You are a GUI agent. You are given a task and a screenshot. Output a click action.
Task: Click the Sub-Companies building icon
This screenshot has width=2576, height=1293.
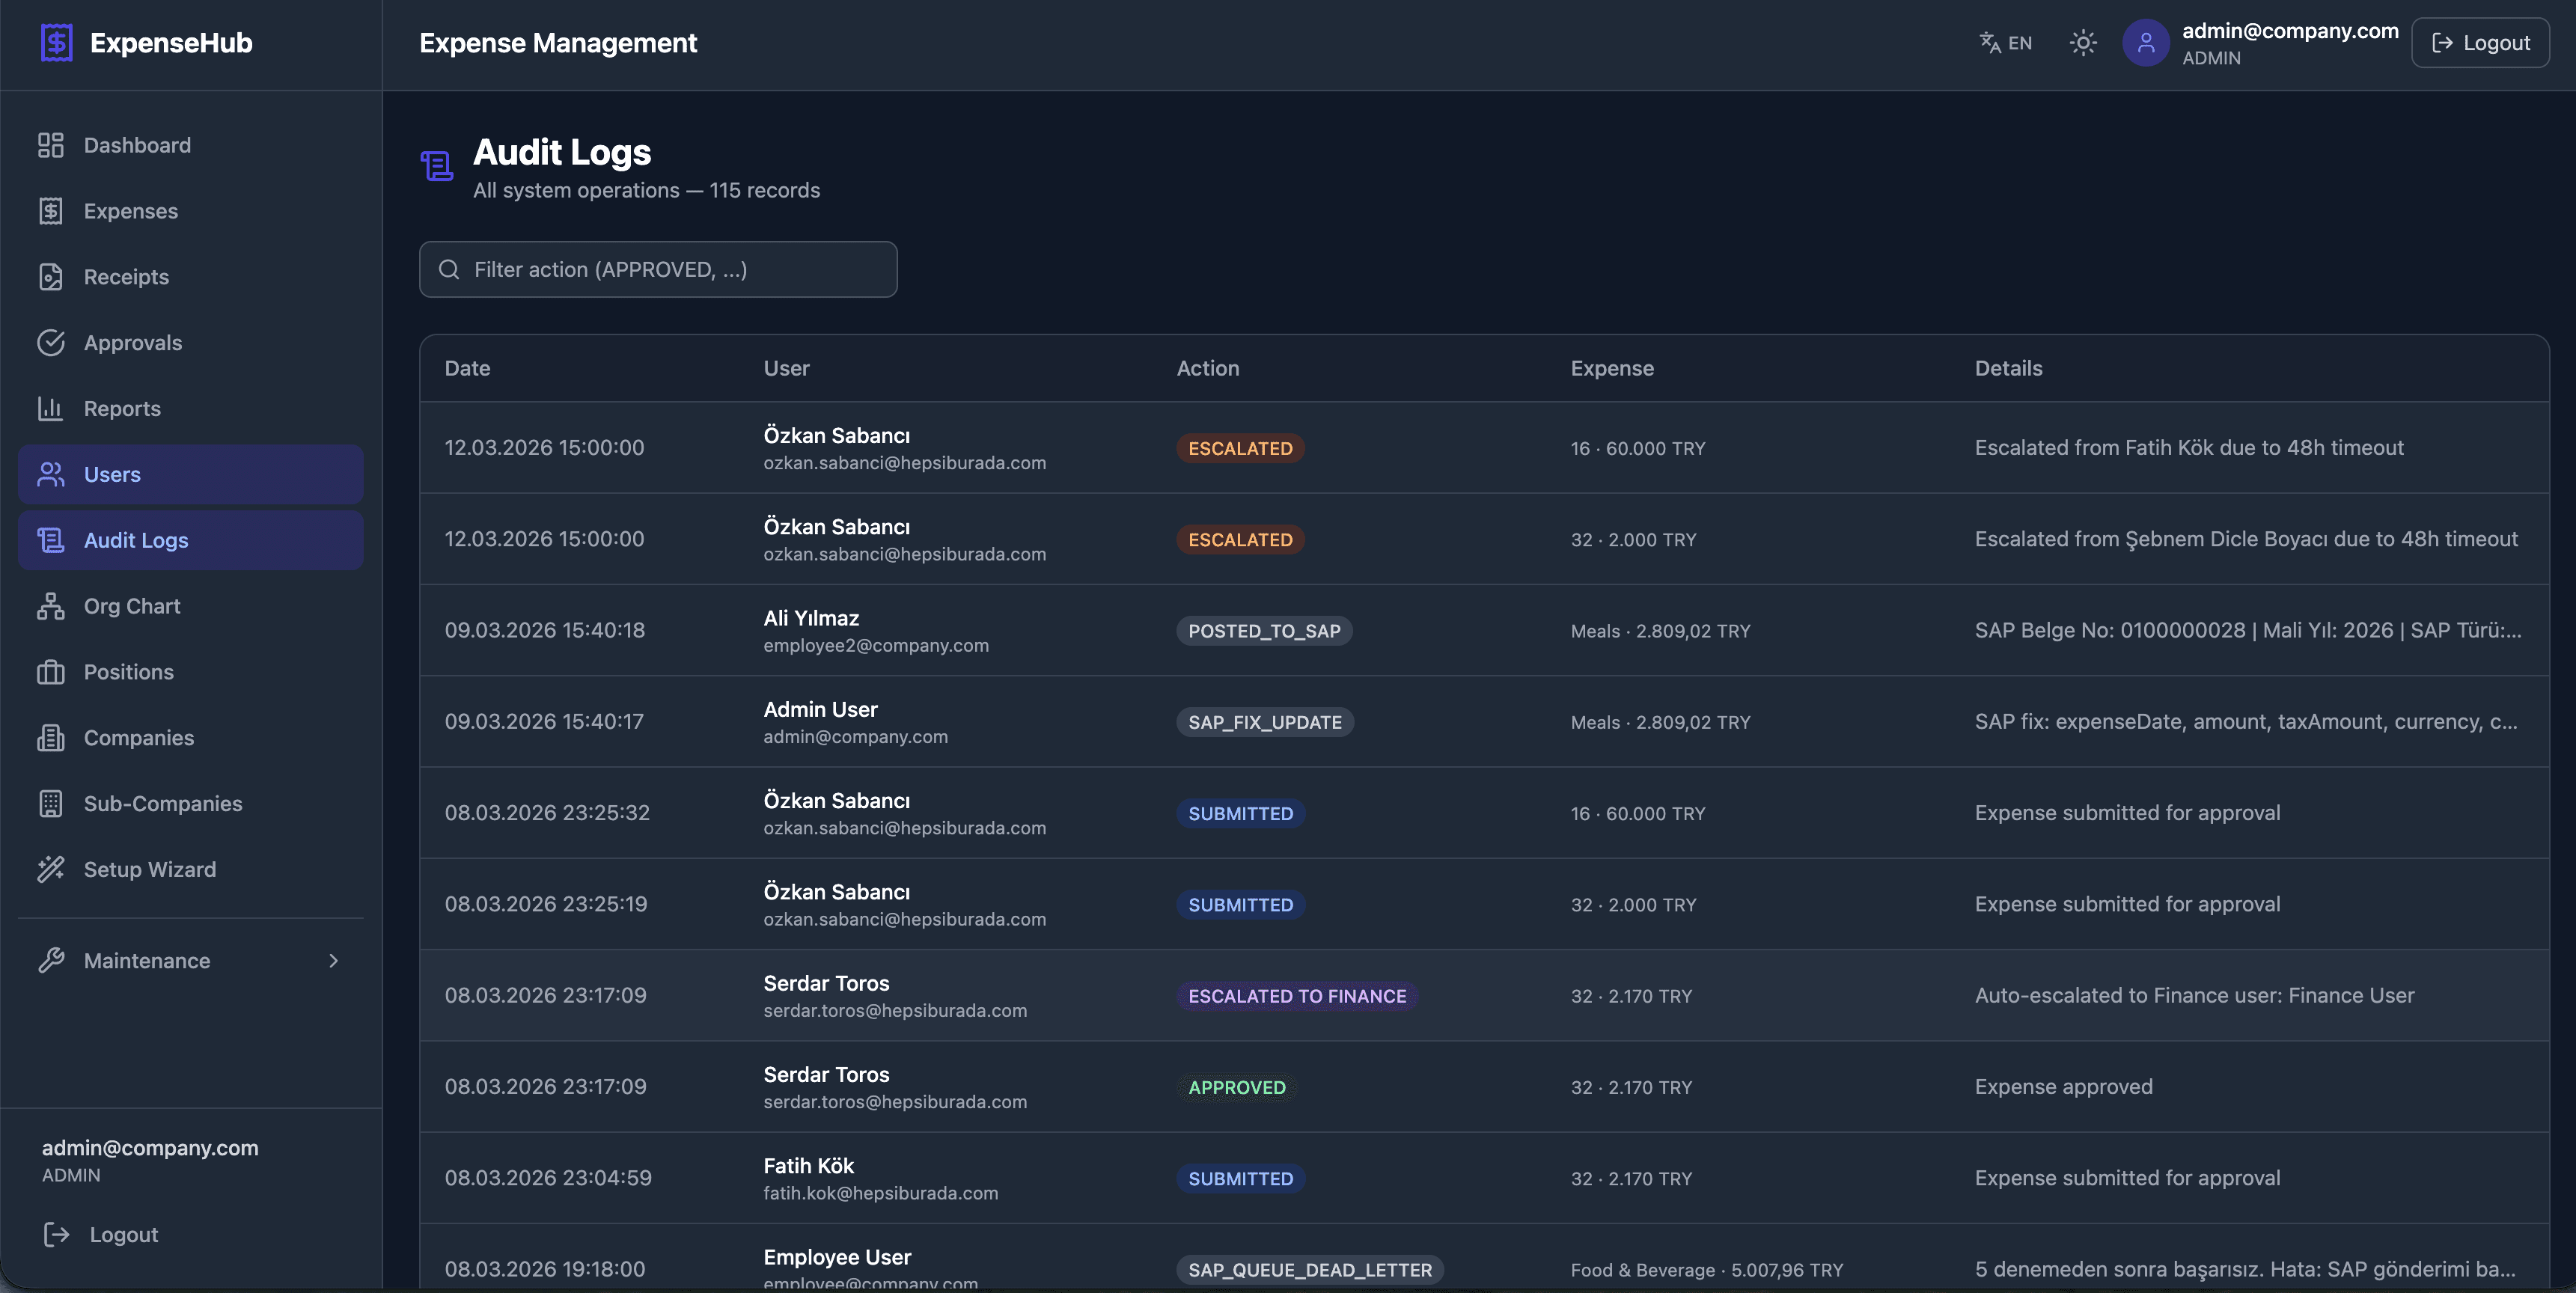tap(51, 804)
